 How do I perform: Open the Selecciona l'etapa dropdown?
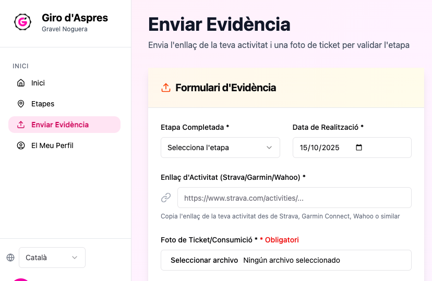(220, 148)
